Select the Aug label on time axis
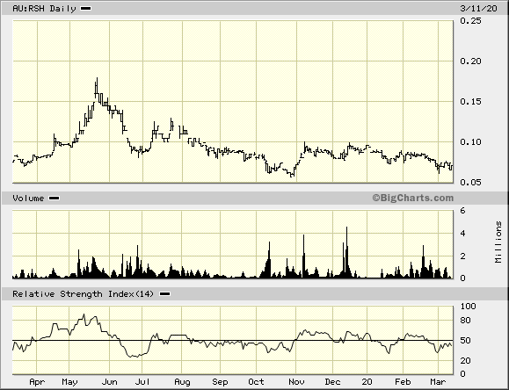This screenshot has height=390, width=509. [x=182, y=382]
